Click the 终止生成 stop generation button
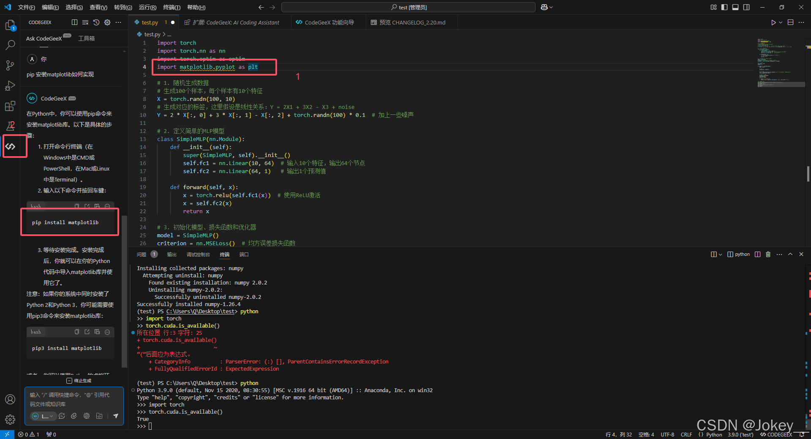This screenshot has height=439, width=811. [79, 381]
